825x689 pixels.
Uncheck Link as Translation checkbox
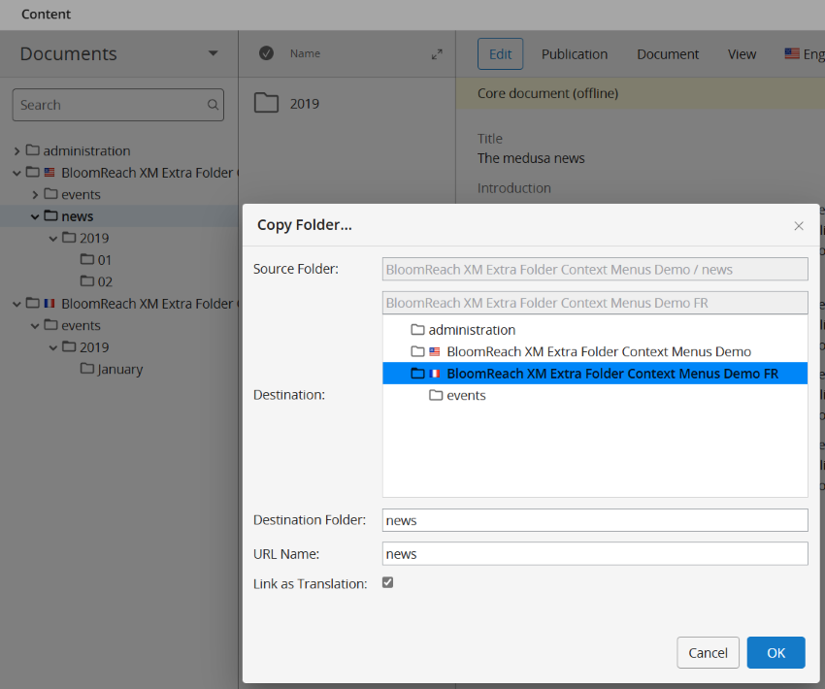tap(388, 582)
